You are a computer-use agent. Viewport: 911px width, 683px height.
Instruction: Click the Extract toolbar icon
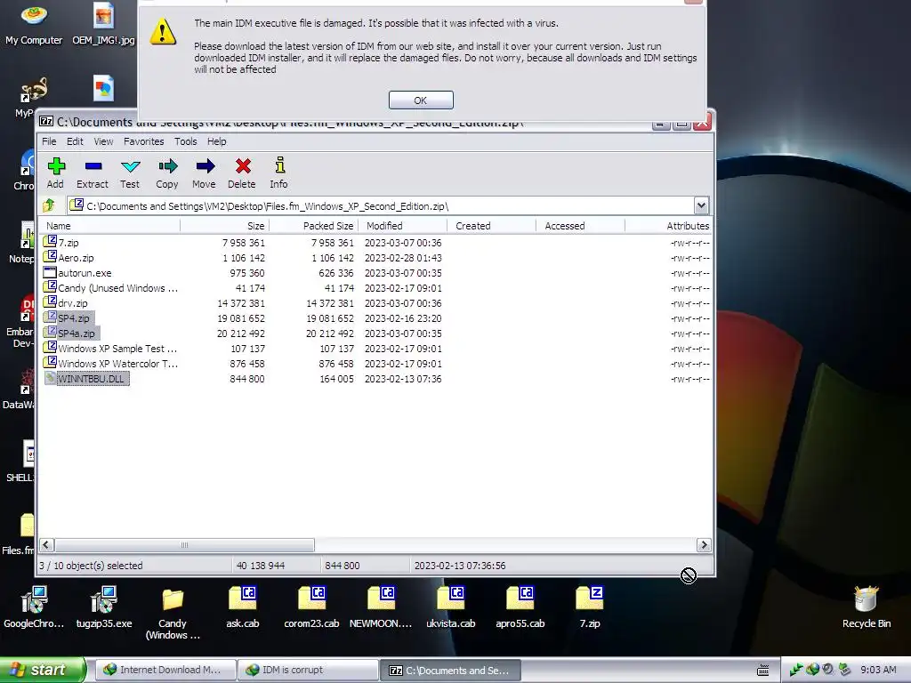click(x=93, y=173)
